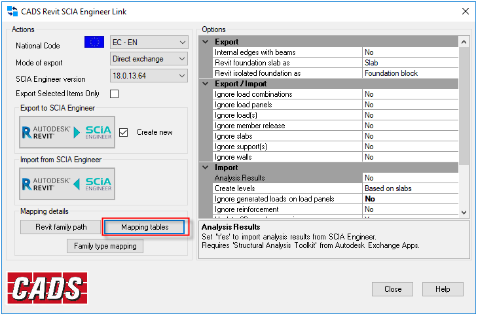Open Help for the dialog
478x316 pixels.
coord(443,289)
